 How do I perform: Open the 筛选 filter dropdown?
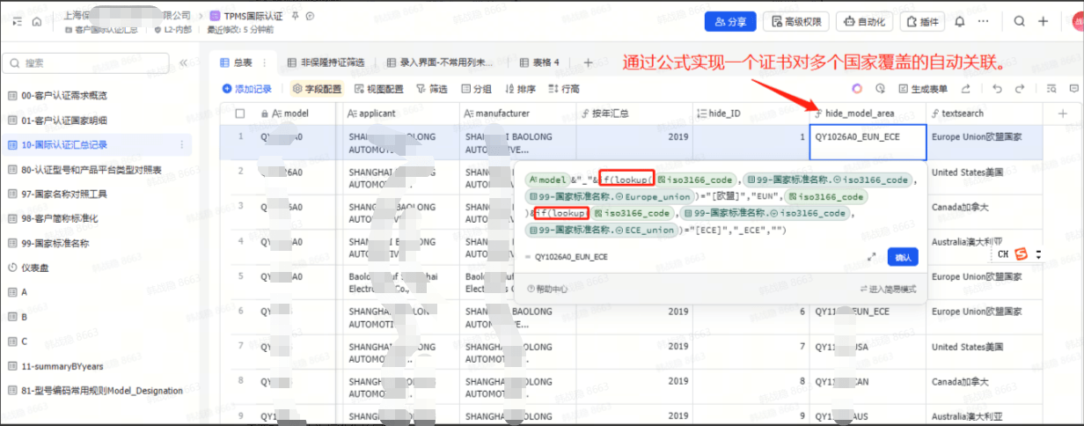(x=432, y=89)
